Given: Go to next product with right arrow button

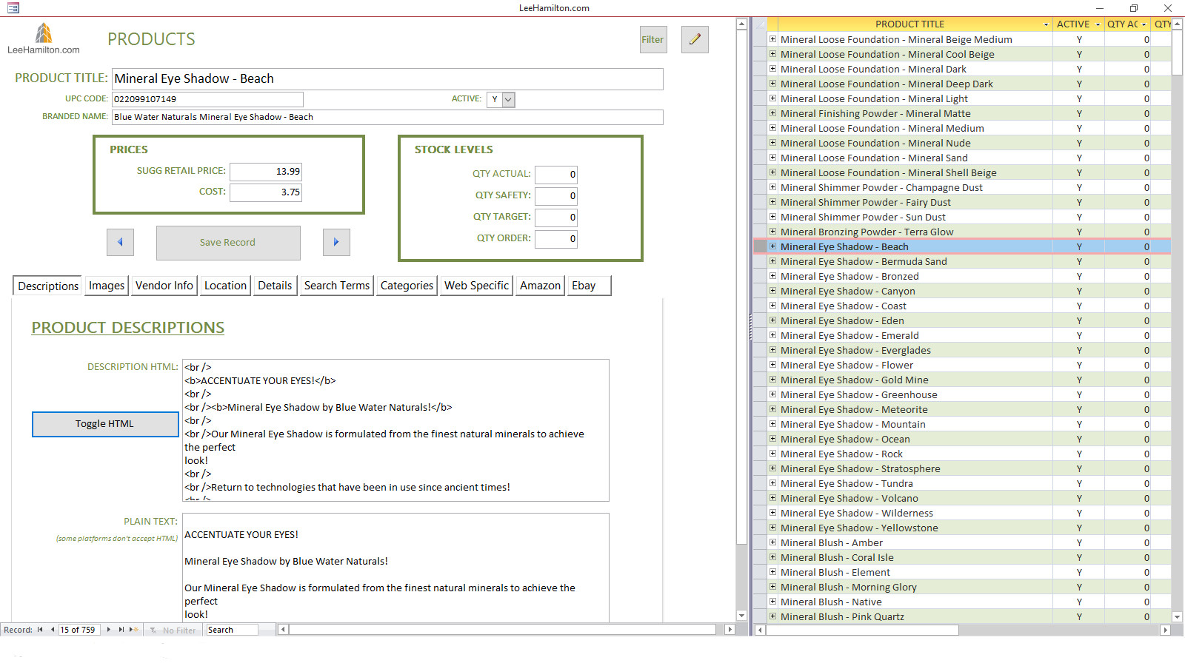Looking at the screenshot, I should point(336,242).
